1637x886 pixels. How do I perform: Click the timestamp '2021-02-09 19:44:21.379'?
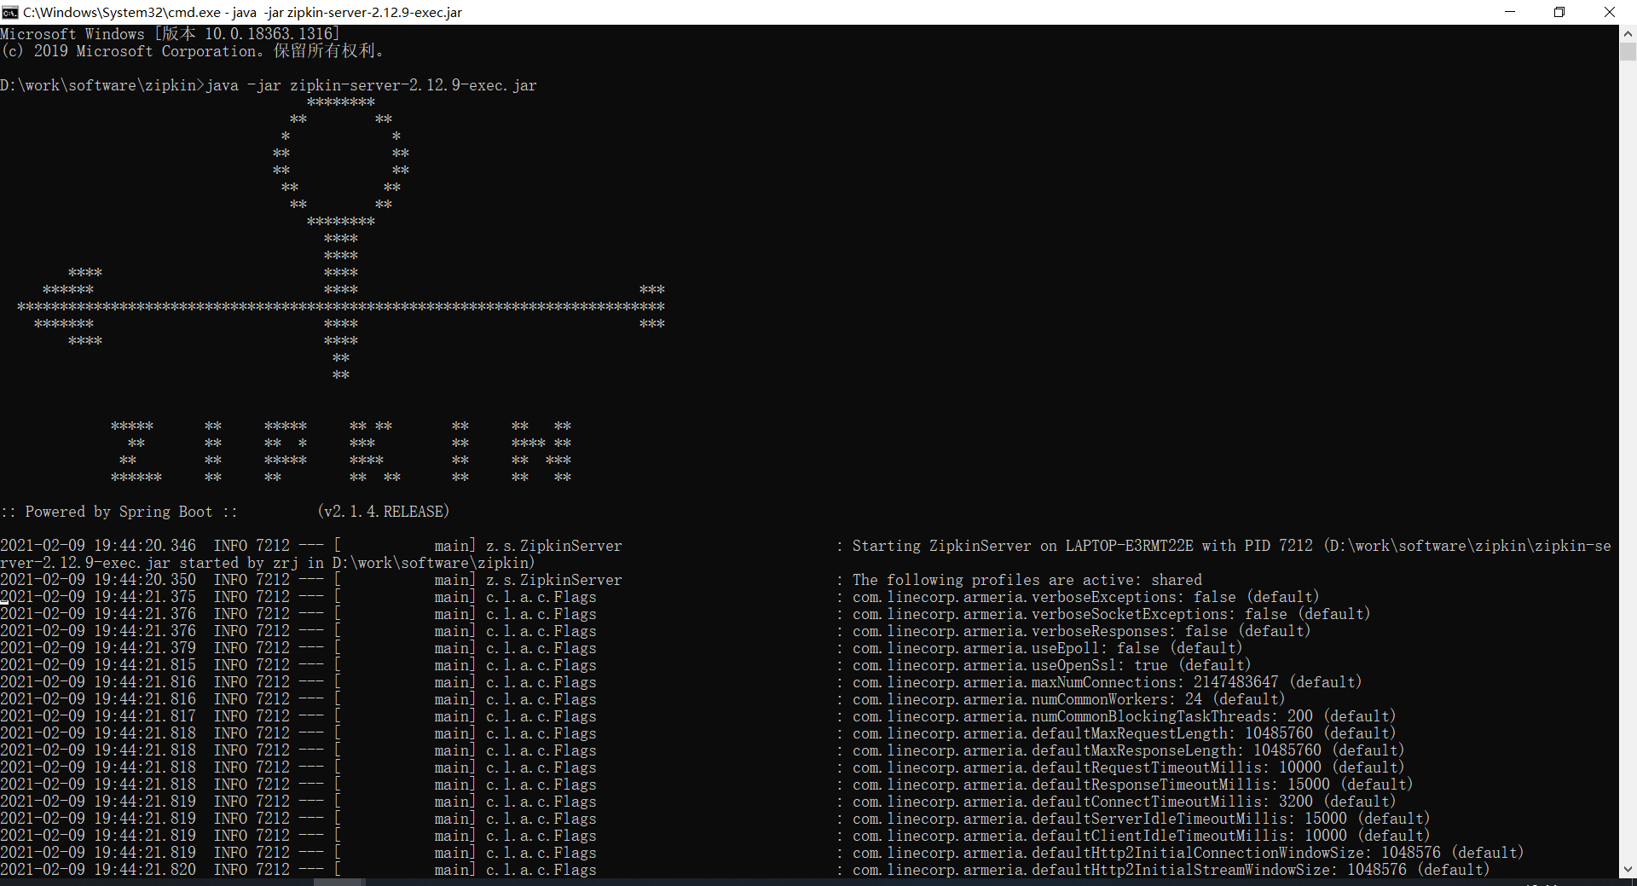[x=98, y=648]
